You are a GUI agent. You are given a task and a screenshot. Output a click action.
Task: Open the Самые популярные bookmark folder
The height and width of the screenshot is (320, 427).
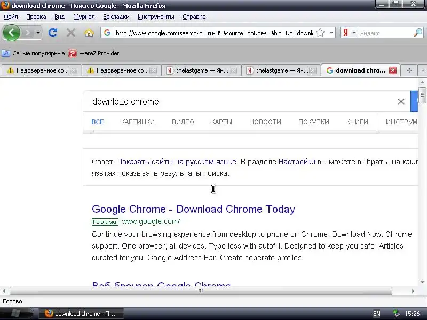click(34, 53)
